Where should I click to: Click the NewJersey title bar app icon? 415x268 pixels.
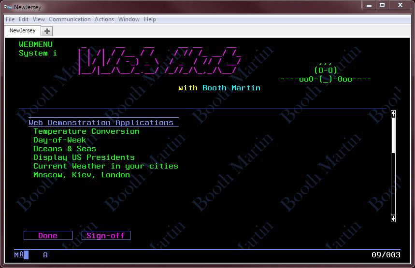[7, 7]
